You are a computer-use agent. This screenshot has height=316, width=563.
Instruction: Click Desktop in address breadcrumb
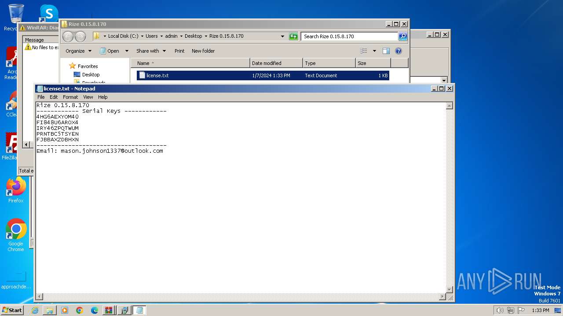click(194, 36)
